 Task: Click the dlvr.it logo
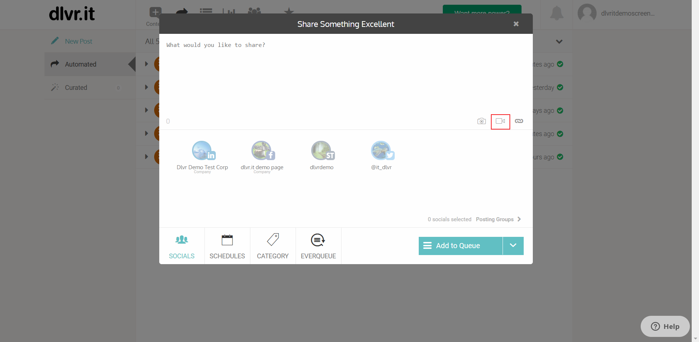click(72, 13)
